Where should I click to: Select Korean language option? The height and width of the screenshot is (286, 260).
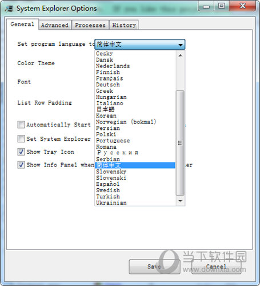[x=135, y=116]
